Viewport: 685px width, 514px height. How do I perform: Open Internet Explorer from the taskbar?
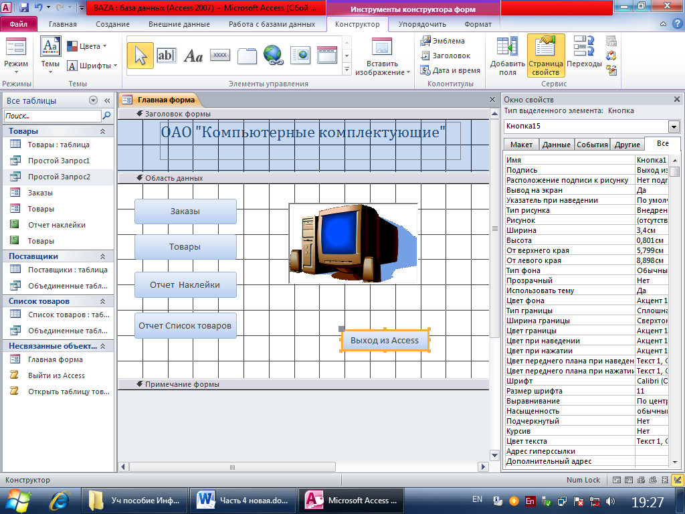click(60, 501)
